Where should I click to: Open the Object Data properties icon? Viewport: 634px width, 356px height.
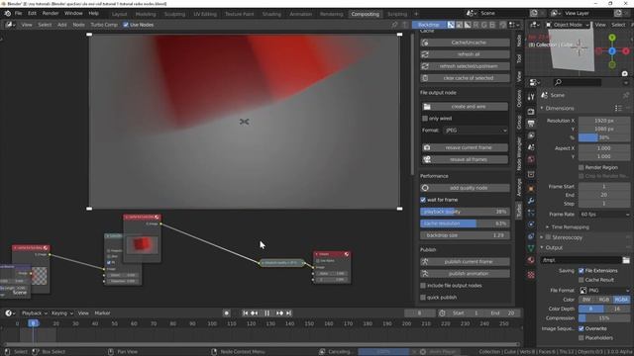(x=531, y=248)
